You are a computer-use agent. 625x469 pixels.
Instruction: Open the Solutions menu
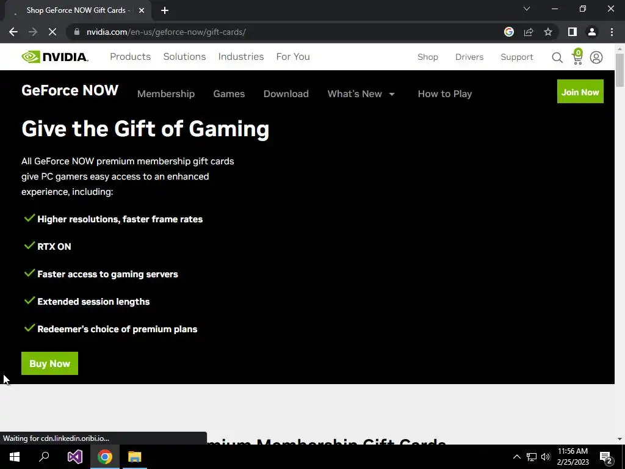tap(184, 57)
